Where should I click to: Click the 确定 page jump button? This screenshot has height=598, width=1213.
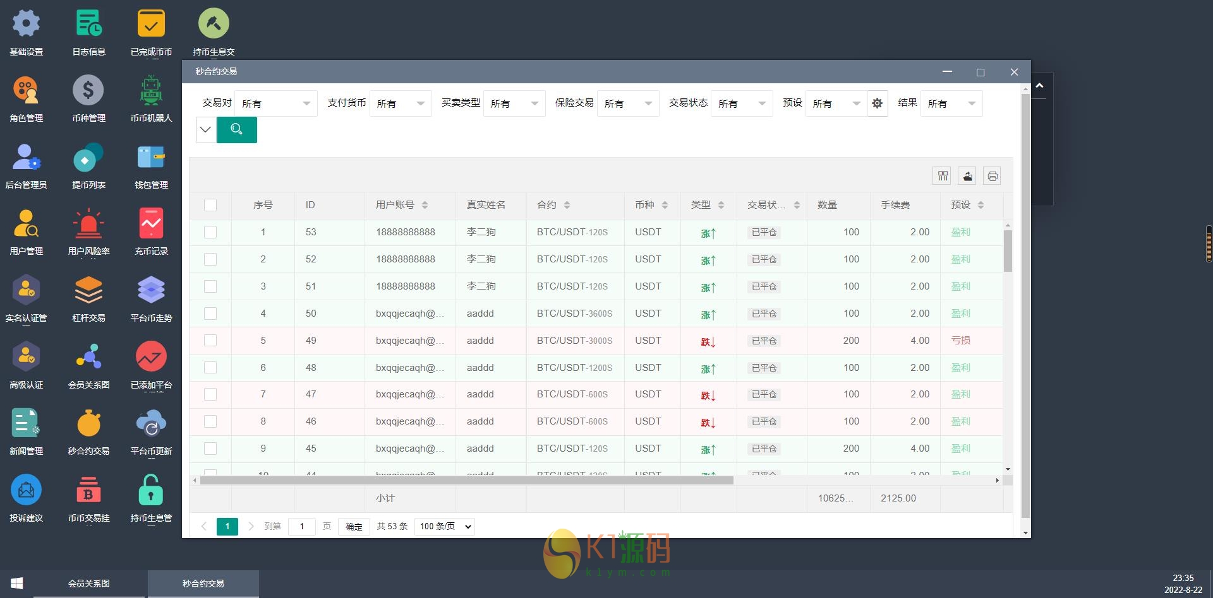[x=354, y=526]
